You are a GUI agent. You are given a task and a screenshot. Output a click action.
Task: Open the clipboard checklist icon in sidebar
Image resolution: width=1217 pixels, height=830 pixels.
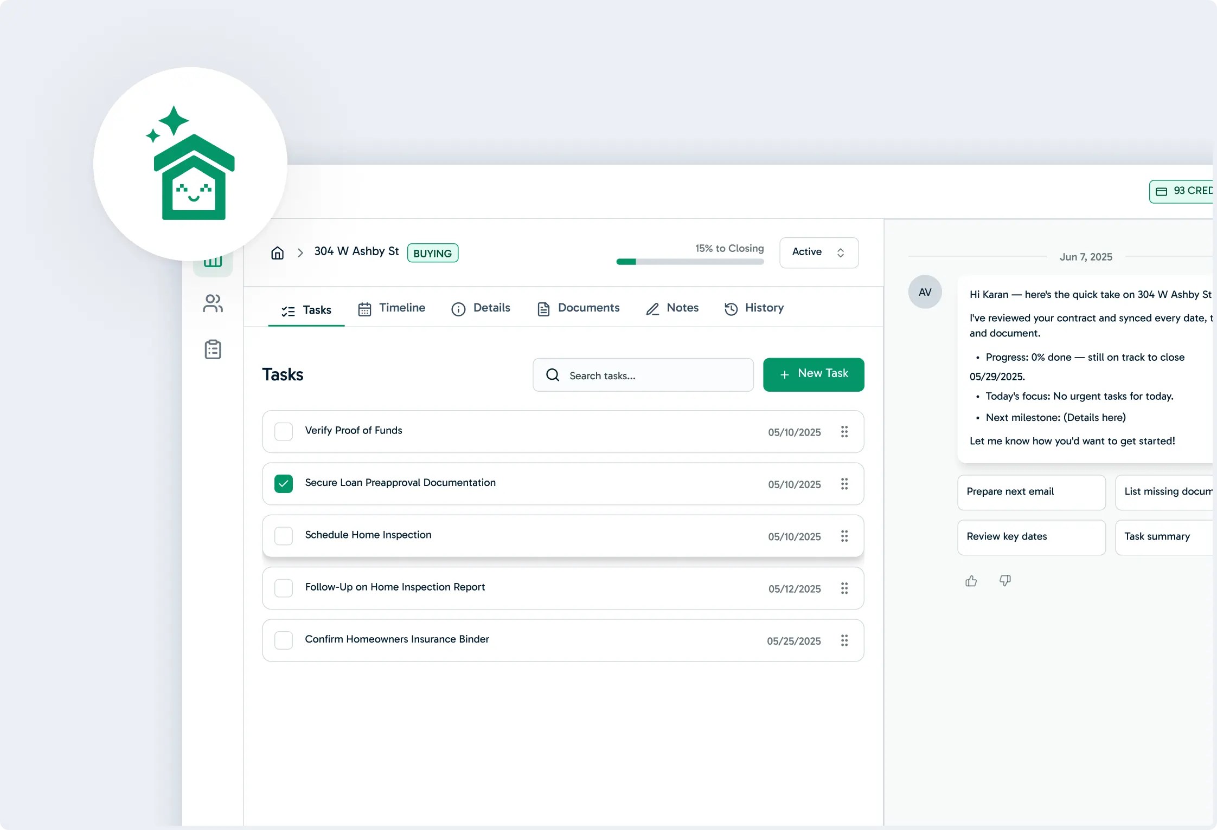(x=213, y=349)
